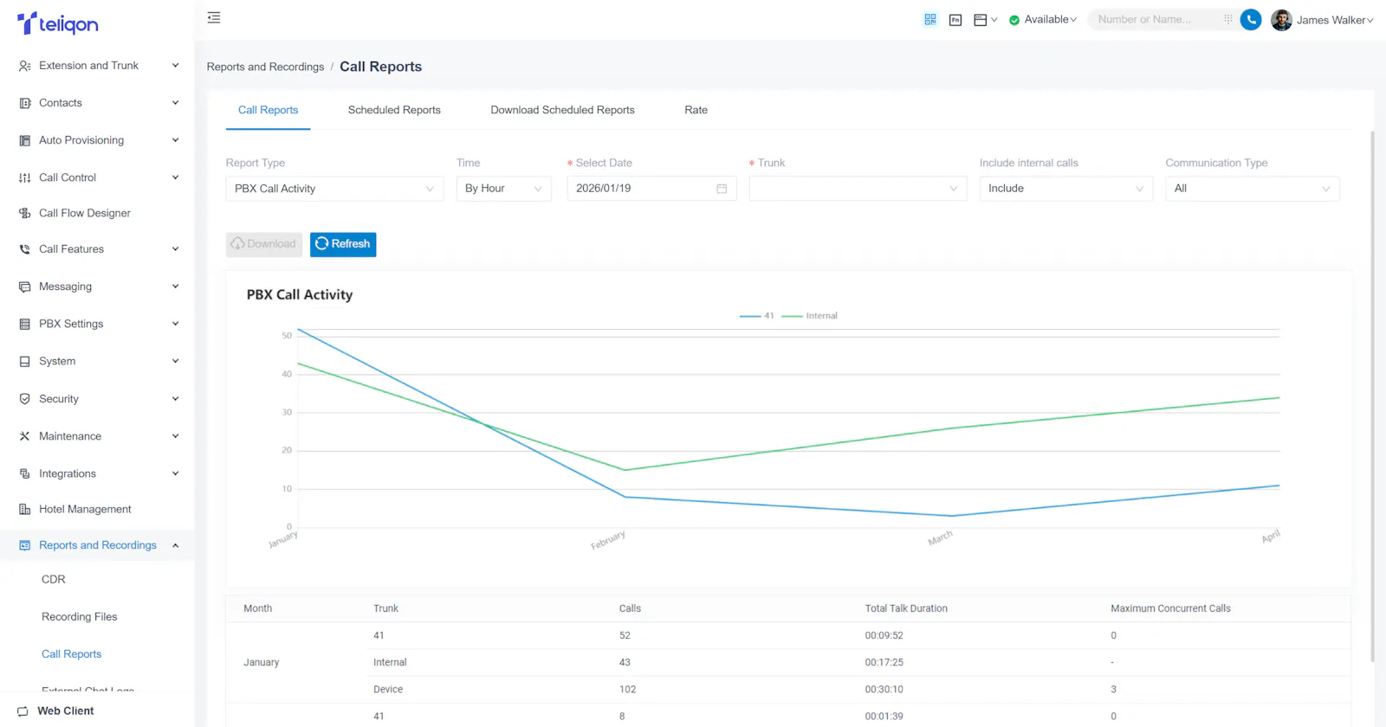
Task: Click the Refresh button
Action: [343, 244]
